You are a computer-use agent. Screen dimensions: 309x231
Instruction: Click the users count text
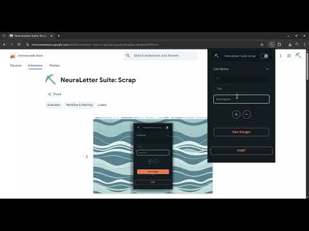point(102,105)
